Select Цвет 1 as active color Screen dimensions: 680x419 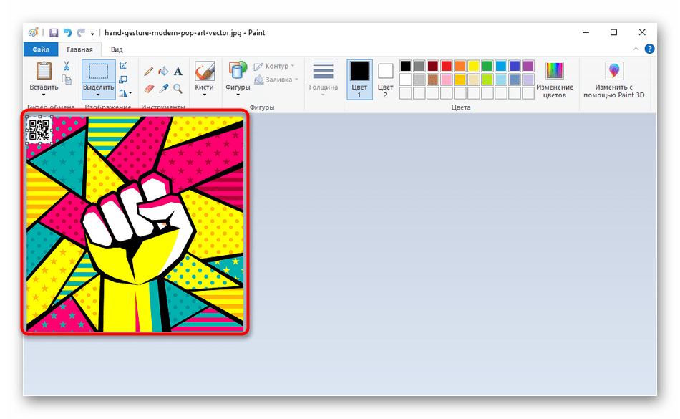pyautogui.click(x=359, y=79)
